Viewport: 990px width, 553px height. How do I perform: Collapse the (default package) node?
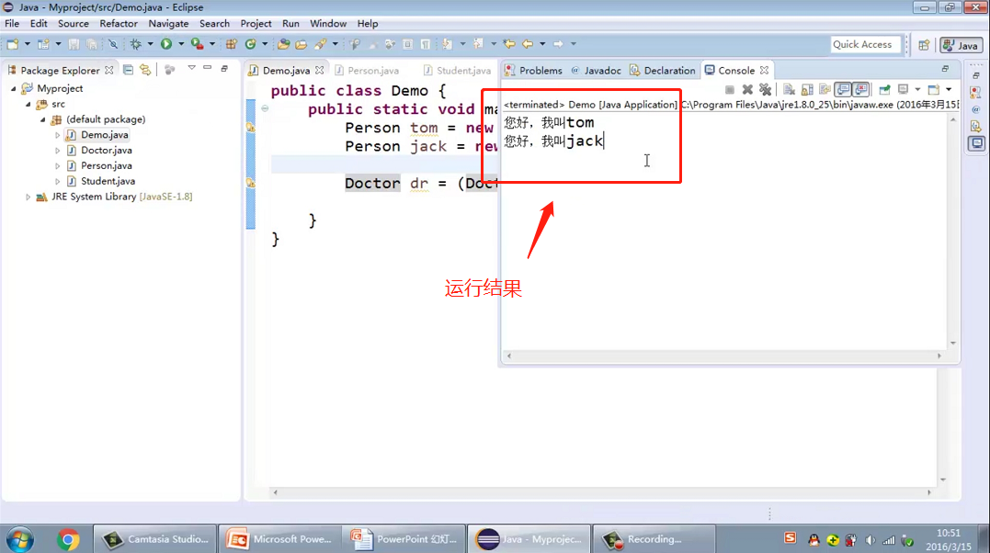[x=43, y=119]
